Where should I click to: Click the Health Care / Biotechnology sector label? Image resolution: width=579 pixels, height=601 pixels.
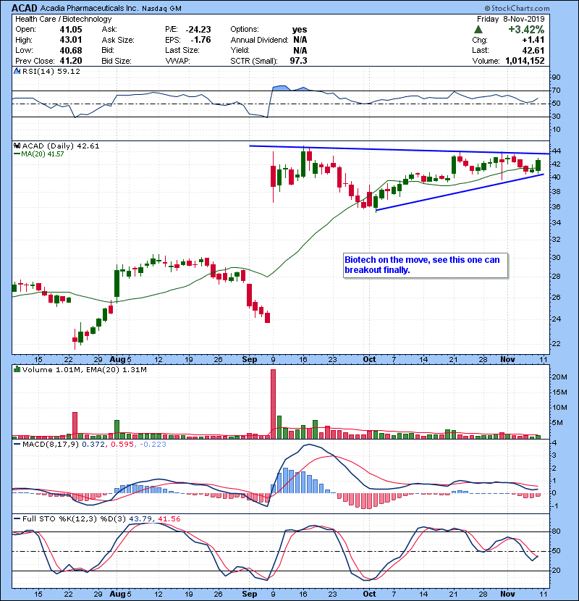click(x=64, y=19)
